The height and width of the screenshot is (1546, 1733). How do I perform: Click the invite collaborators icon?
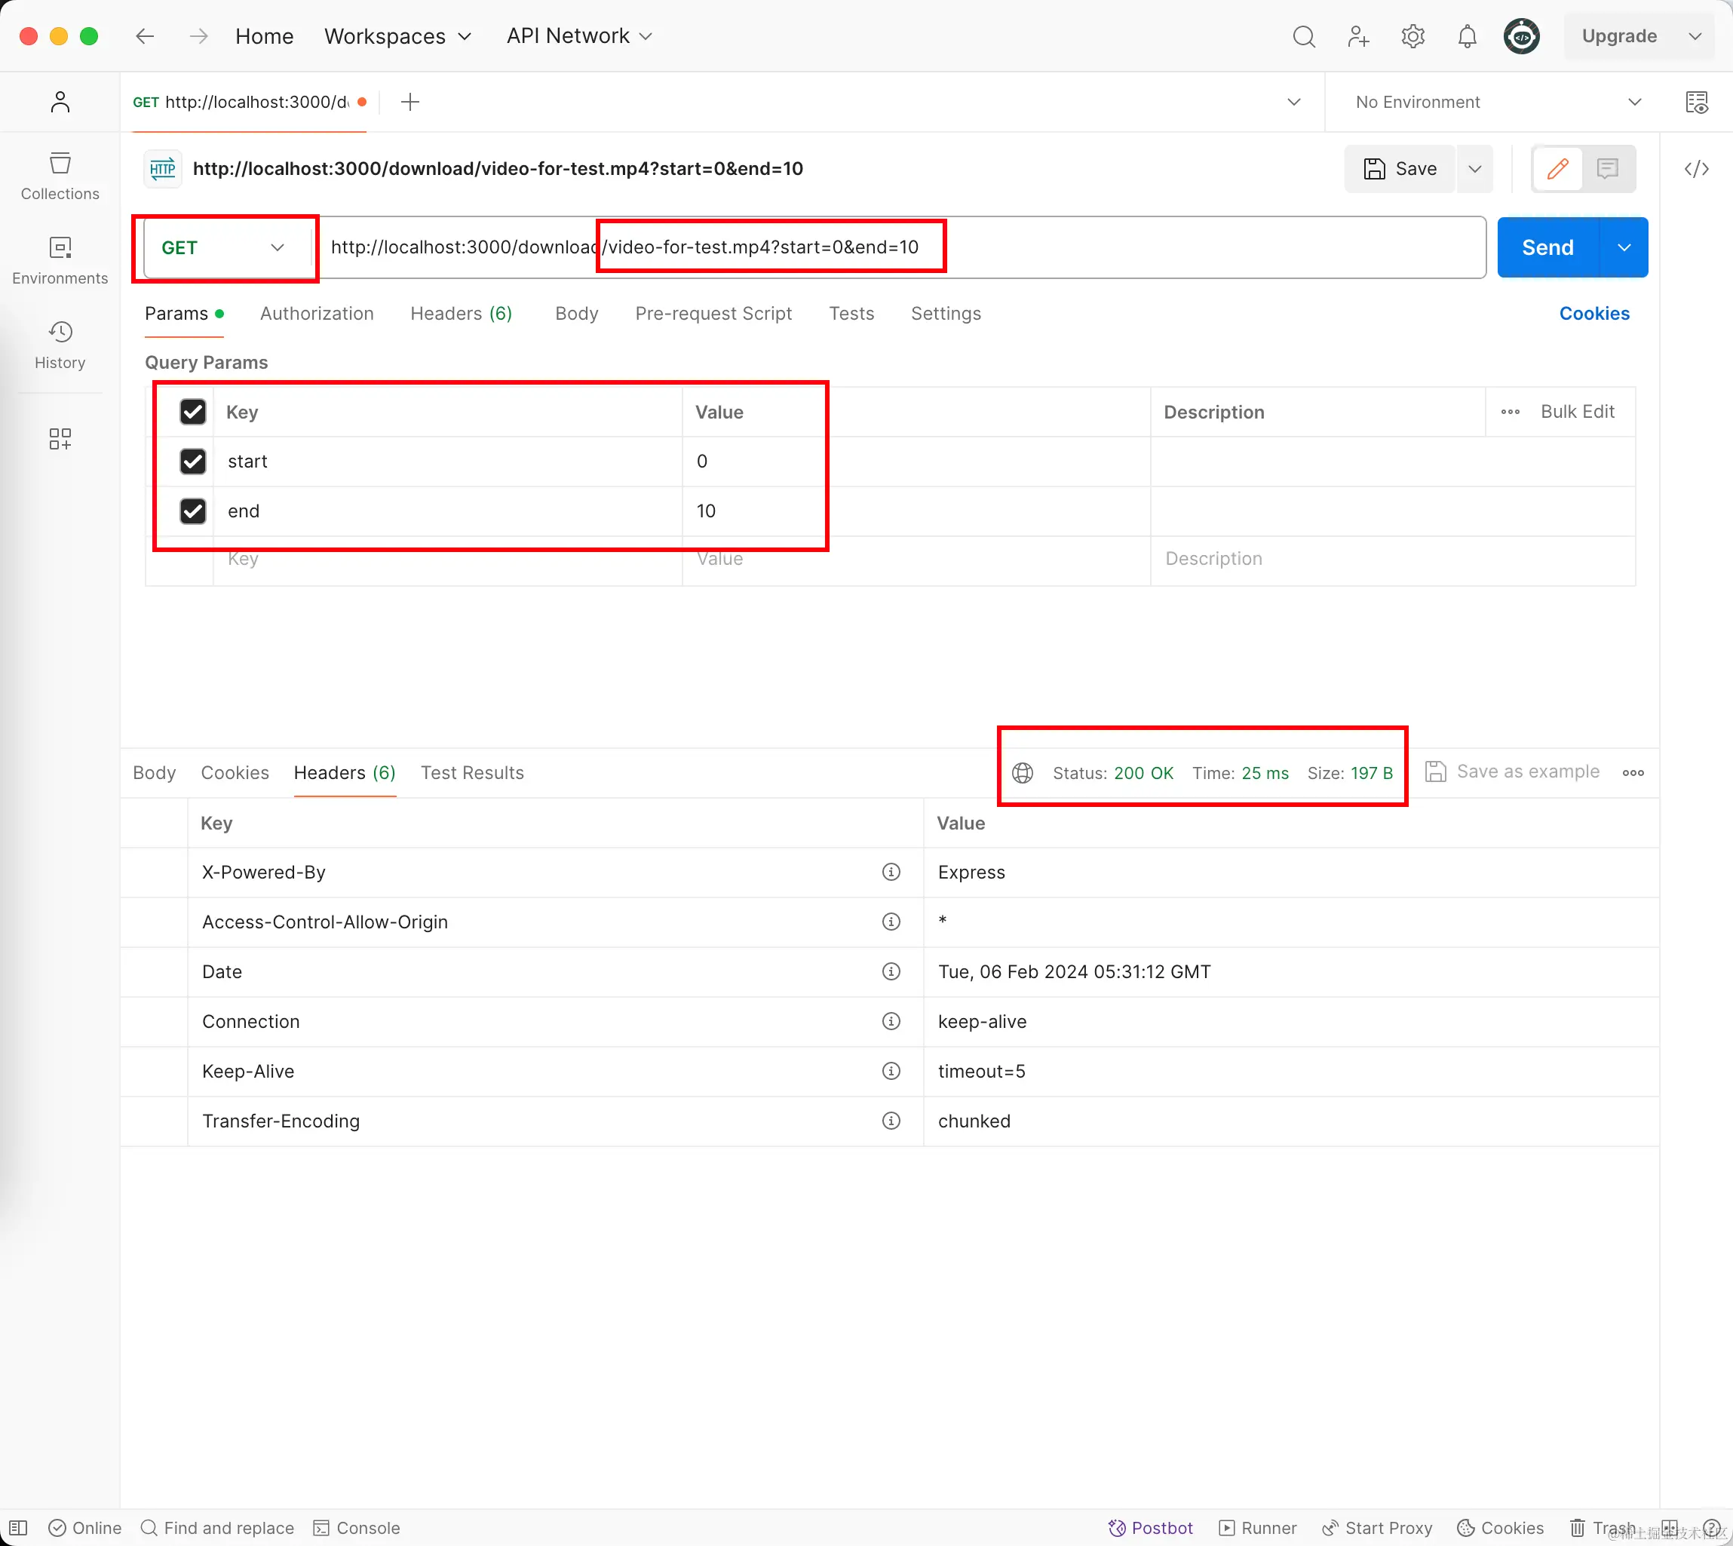point(1358,36)
